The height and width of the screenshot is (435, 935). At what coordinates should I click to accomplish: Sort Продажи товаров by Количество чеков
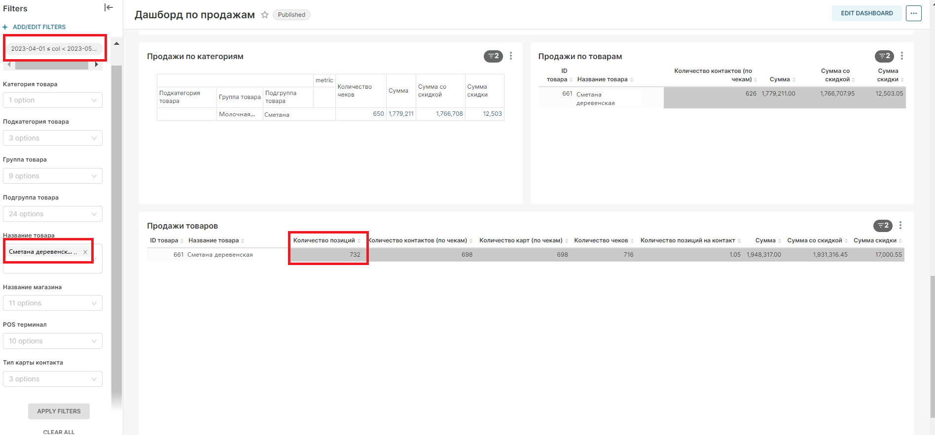[601, 240]
